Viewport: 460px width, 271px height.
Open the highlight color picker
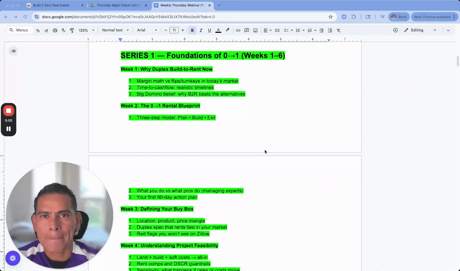(227, 30)
